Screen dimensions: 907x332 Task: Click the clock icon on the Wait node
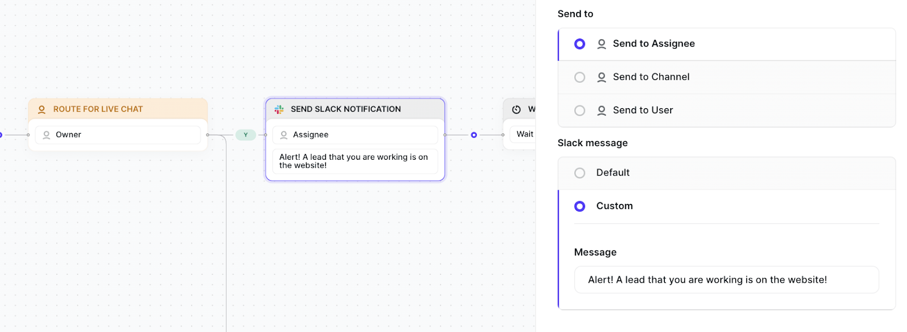pyautogui.click(x=516, y=109)
